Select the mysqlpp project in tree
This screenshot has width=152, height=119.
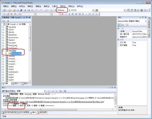coord(12,51)
